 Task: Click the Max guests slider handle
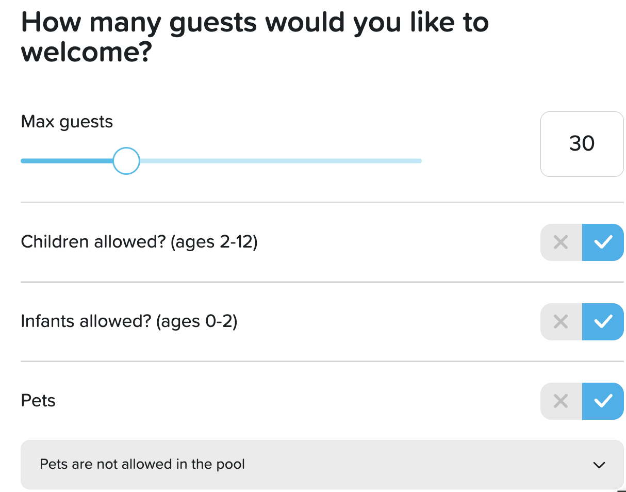(126, 161)
